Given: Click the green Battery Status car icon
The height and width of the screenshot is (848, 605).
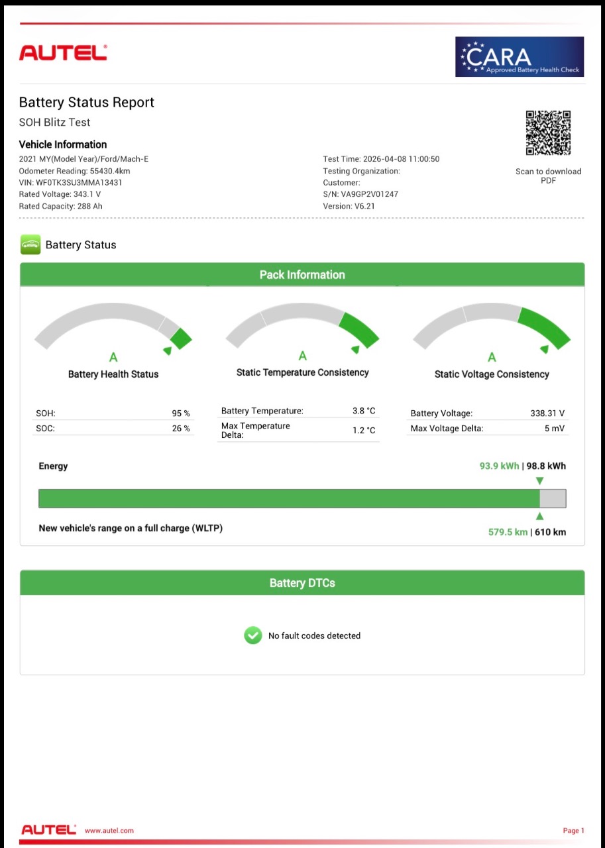Looking at the screenshot, I should tap(30, 244).
